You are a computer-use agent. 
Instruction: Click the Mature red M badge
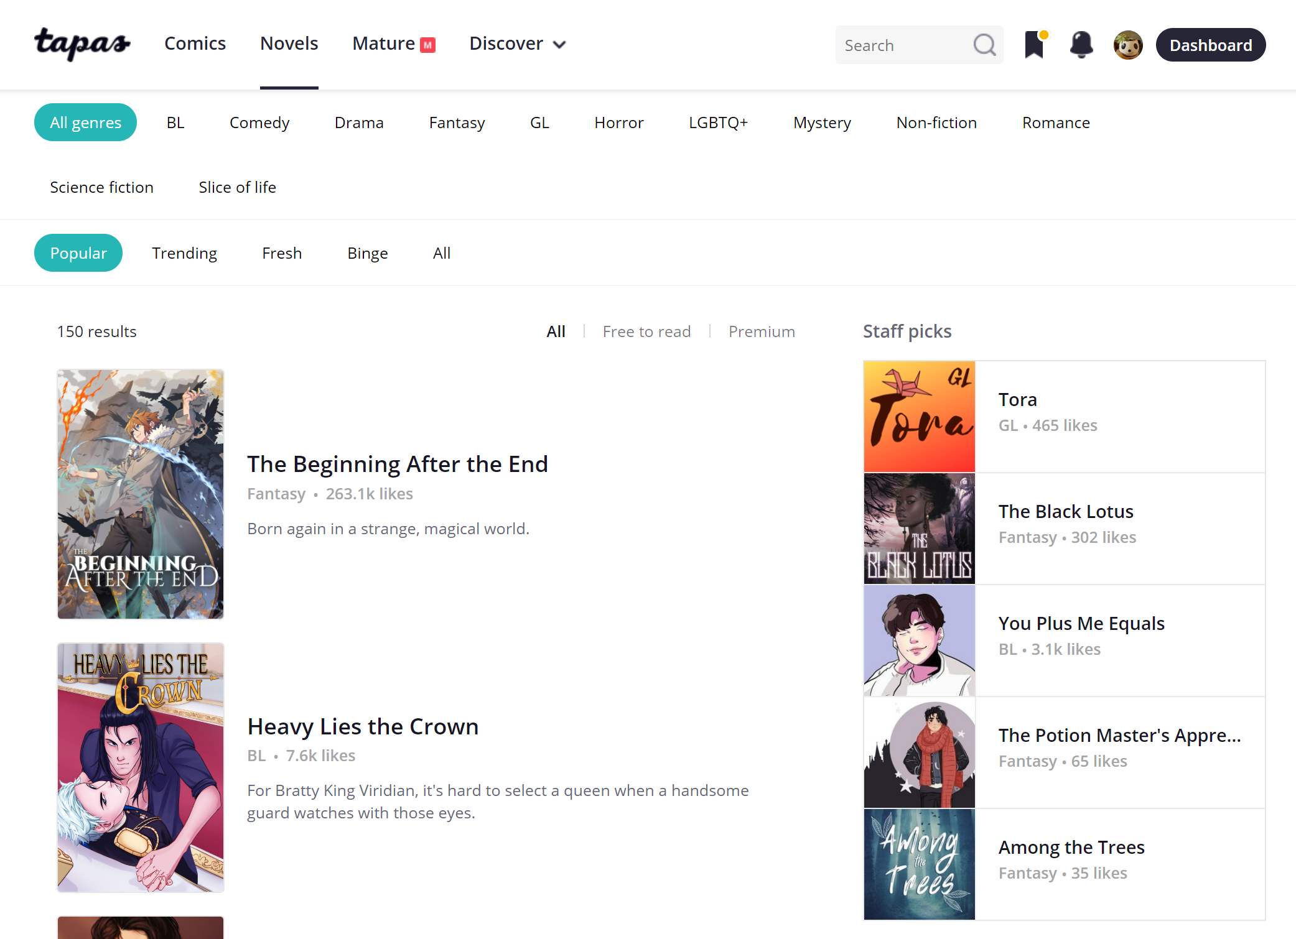[428, 45]
